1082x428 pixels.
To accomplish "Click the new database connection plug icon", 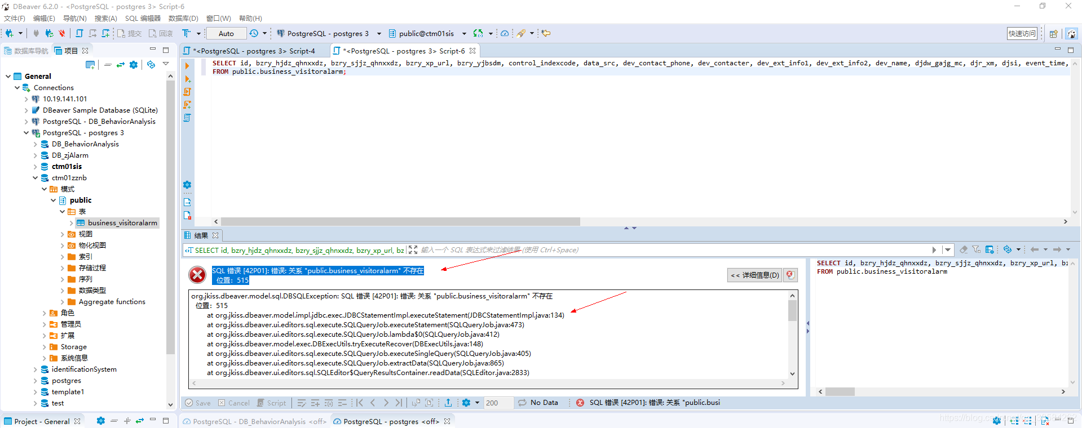I will (x=9, y=33).
